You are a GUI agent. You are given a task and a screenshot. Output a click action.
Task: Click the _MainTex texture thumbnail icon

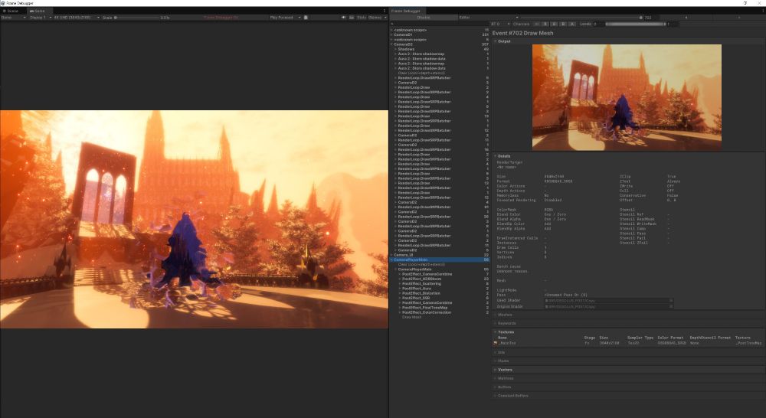point(496,343)
